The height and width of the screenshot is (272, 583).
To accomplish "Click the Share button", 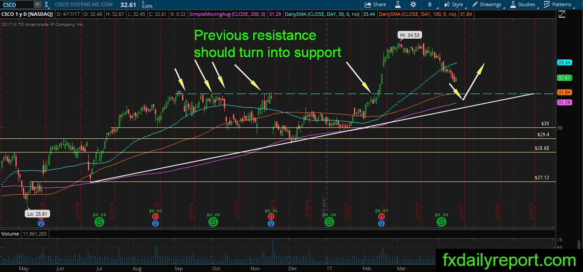I will [x=375, y=4].
